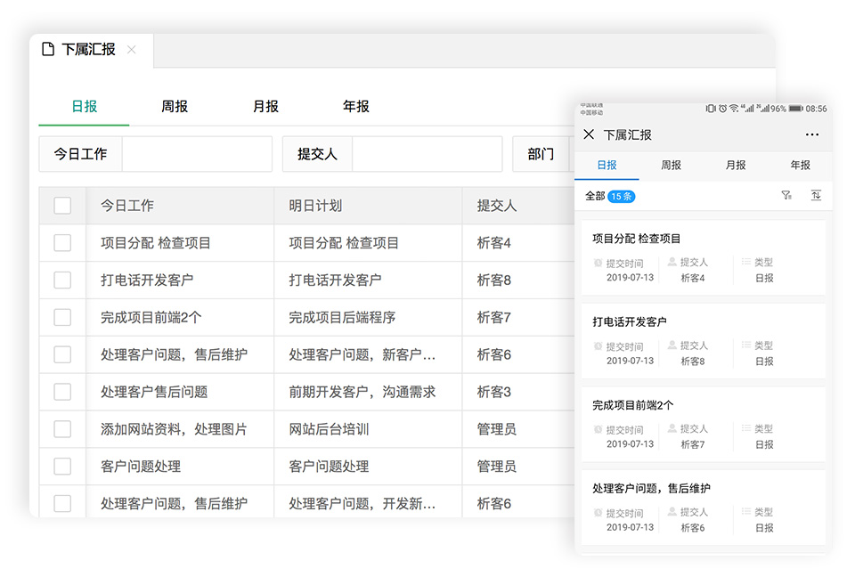Close the 下属汇报 desktop tab
Image resolution: width=855 pixels, height=585 pixels.
coord(132,50)
